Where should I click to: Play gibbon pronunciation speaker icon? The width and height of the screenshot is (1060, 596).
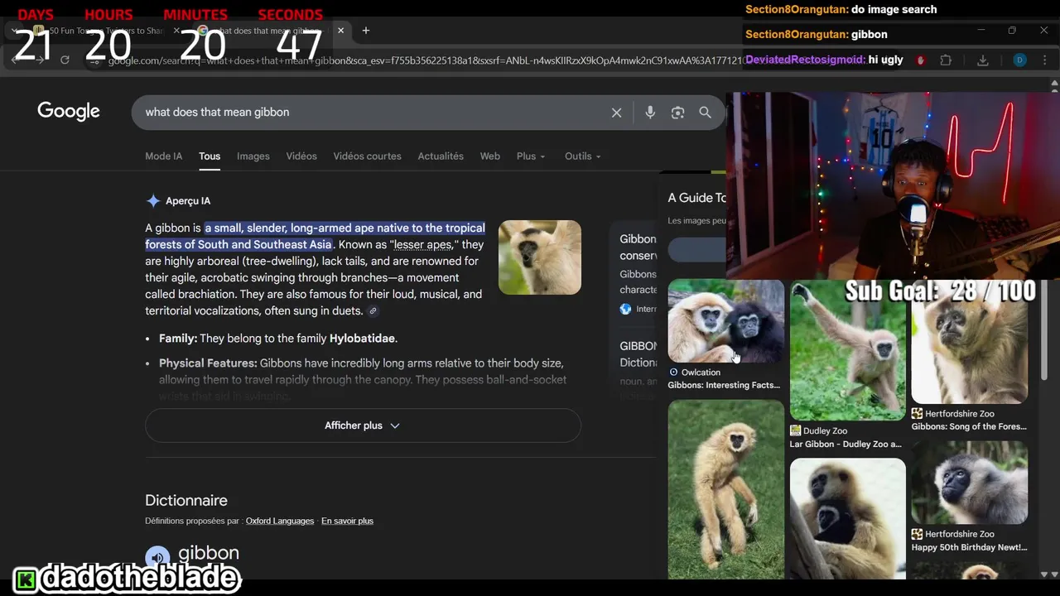(157, 557)
